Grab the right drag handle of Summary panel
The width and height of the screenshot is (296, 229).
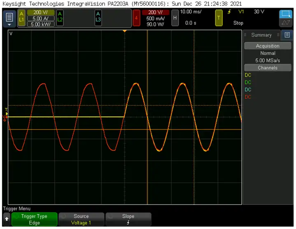click(278, 35)
